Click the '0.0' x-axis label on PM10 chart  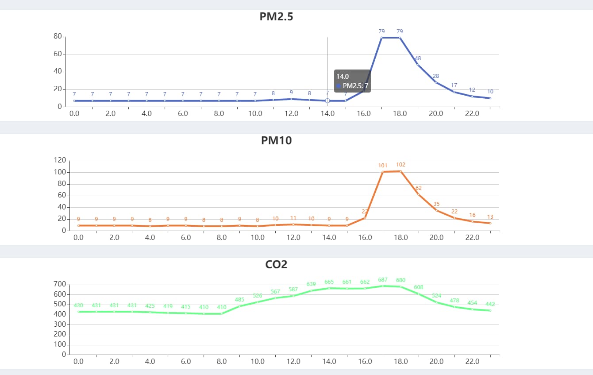78,237
